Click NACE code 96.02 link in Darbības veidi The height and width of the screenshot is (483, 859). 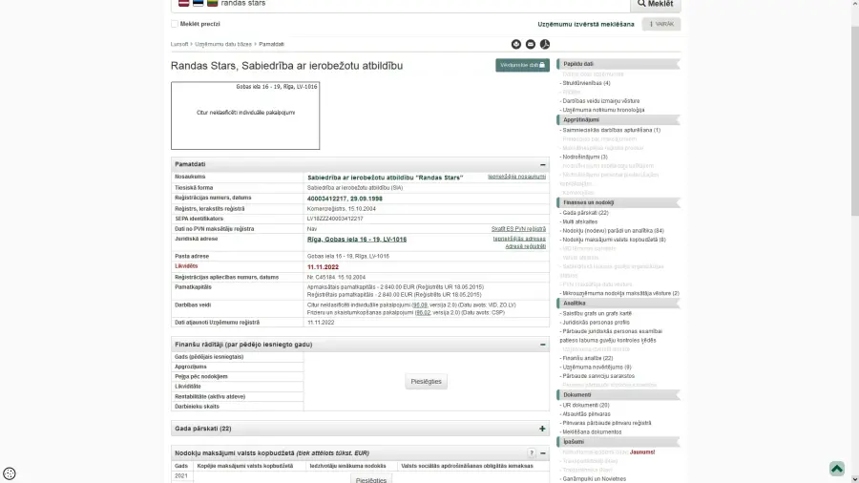pos(423,313)
